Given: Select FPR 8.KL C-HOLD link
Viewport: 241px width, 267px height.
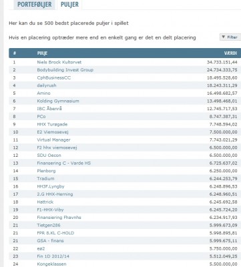Looking at the screenshot, I should tap(55, 233).
